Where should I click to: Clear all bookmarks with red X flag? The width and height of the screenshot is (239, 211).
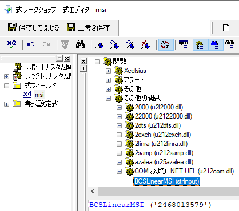tap(145, 45)
